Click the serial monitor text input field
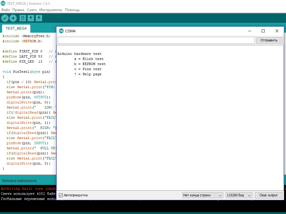The width and height of the screenshot is (286, 214). (x=156, y=40)
